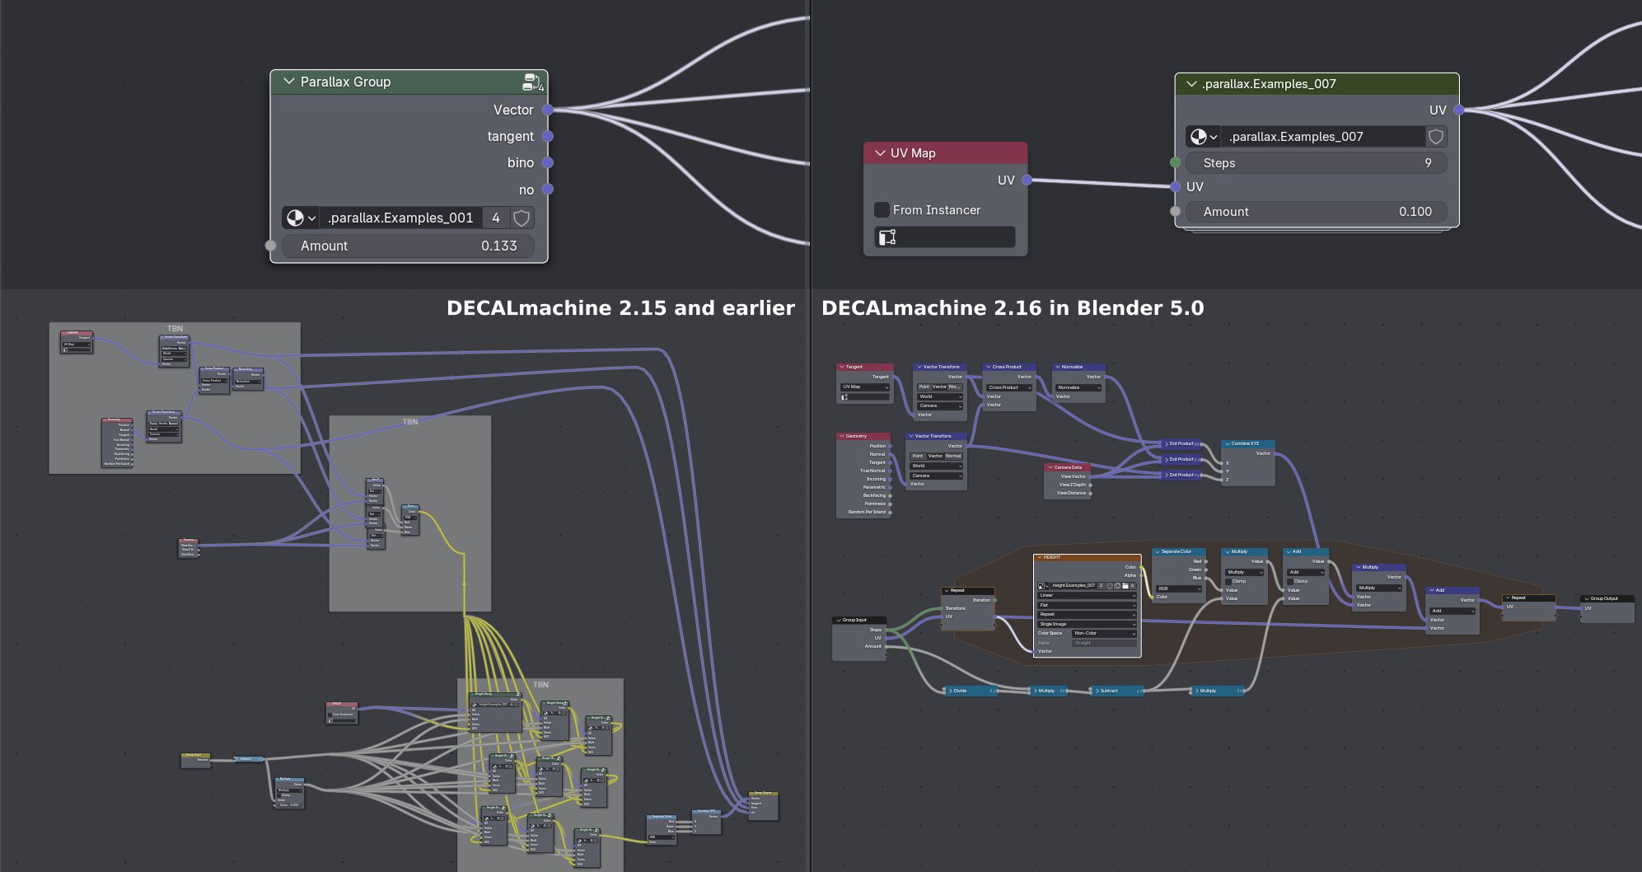Click the new image copy icon in HEIGHT node

pos(1116,586)
